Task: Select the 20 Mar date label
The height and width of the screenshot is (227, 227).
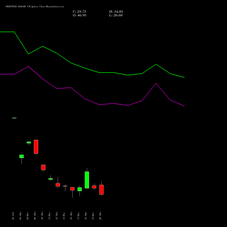Action: click(100, 216)
